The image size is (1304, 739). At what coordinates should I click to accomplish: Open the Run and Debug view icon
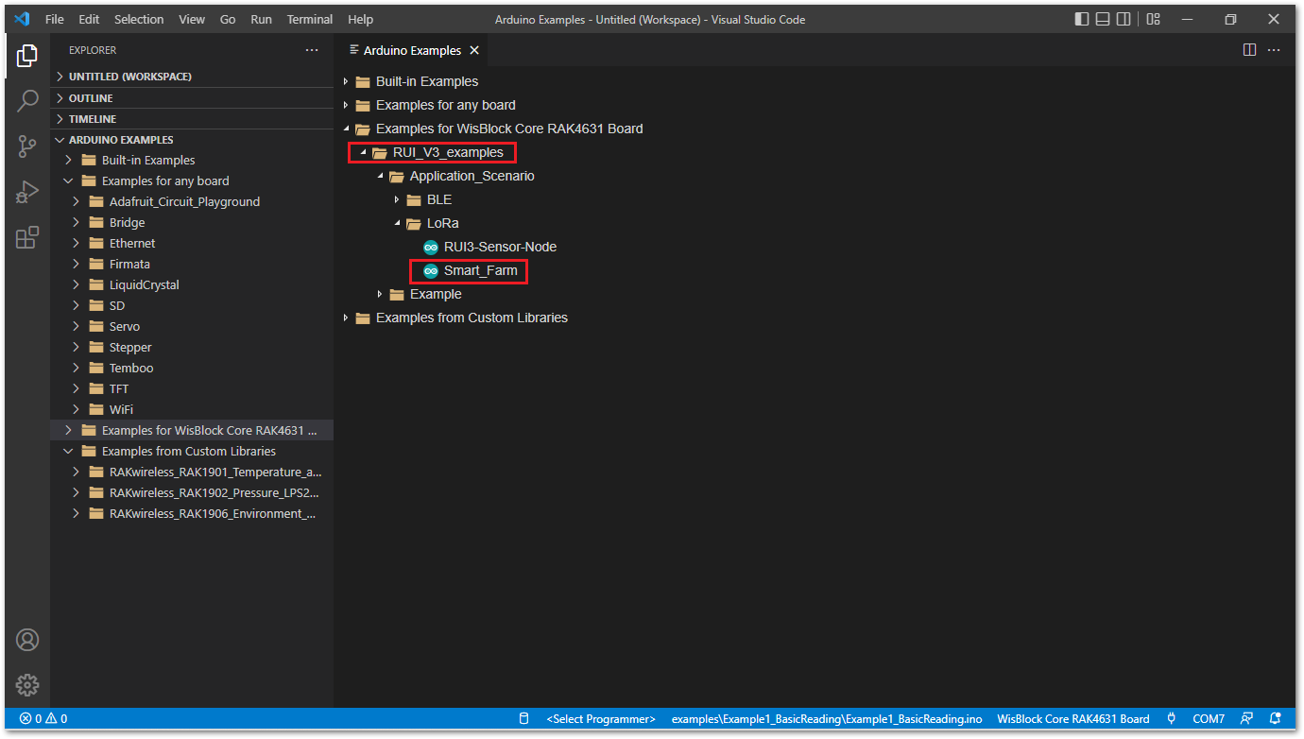click(x=27, y=192)
